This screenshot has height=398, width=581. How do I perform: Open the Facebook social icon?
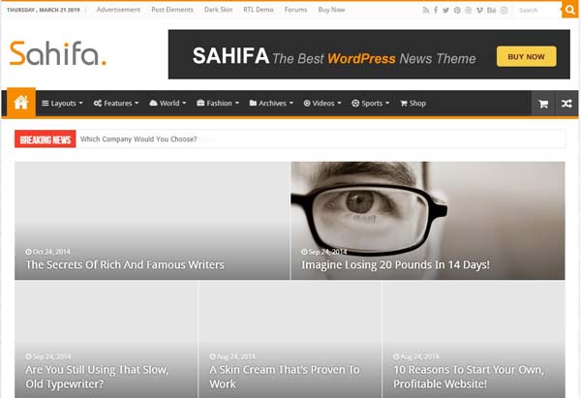pyautogui.click(x=435, y=10)
